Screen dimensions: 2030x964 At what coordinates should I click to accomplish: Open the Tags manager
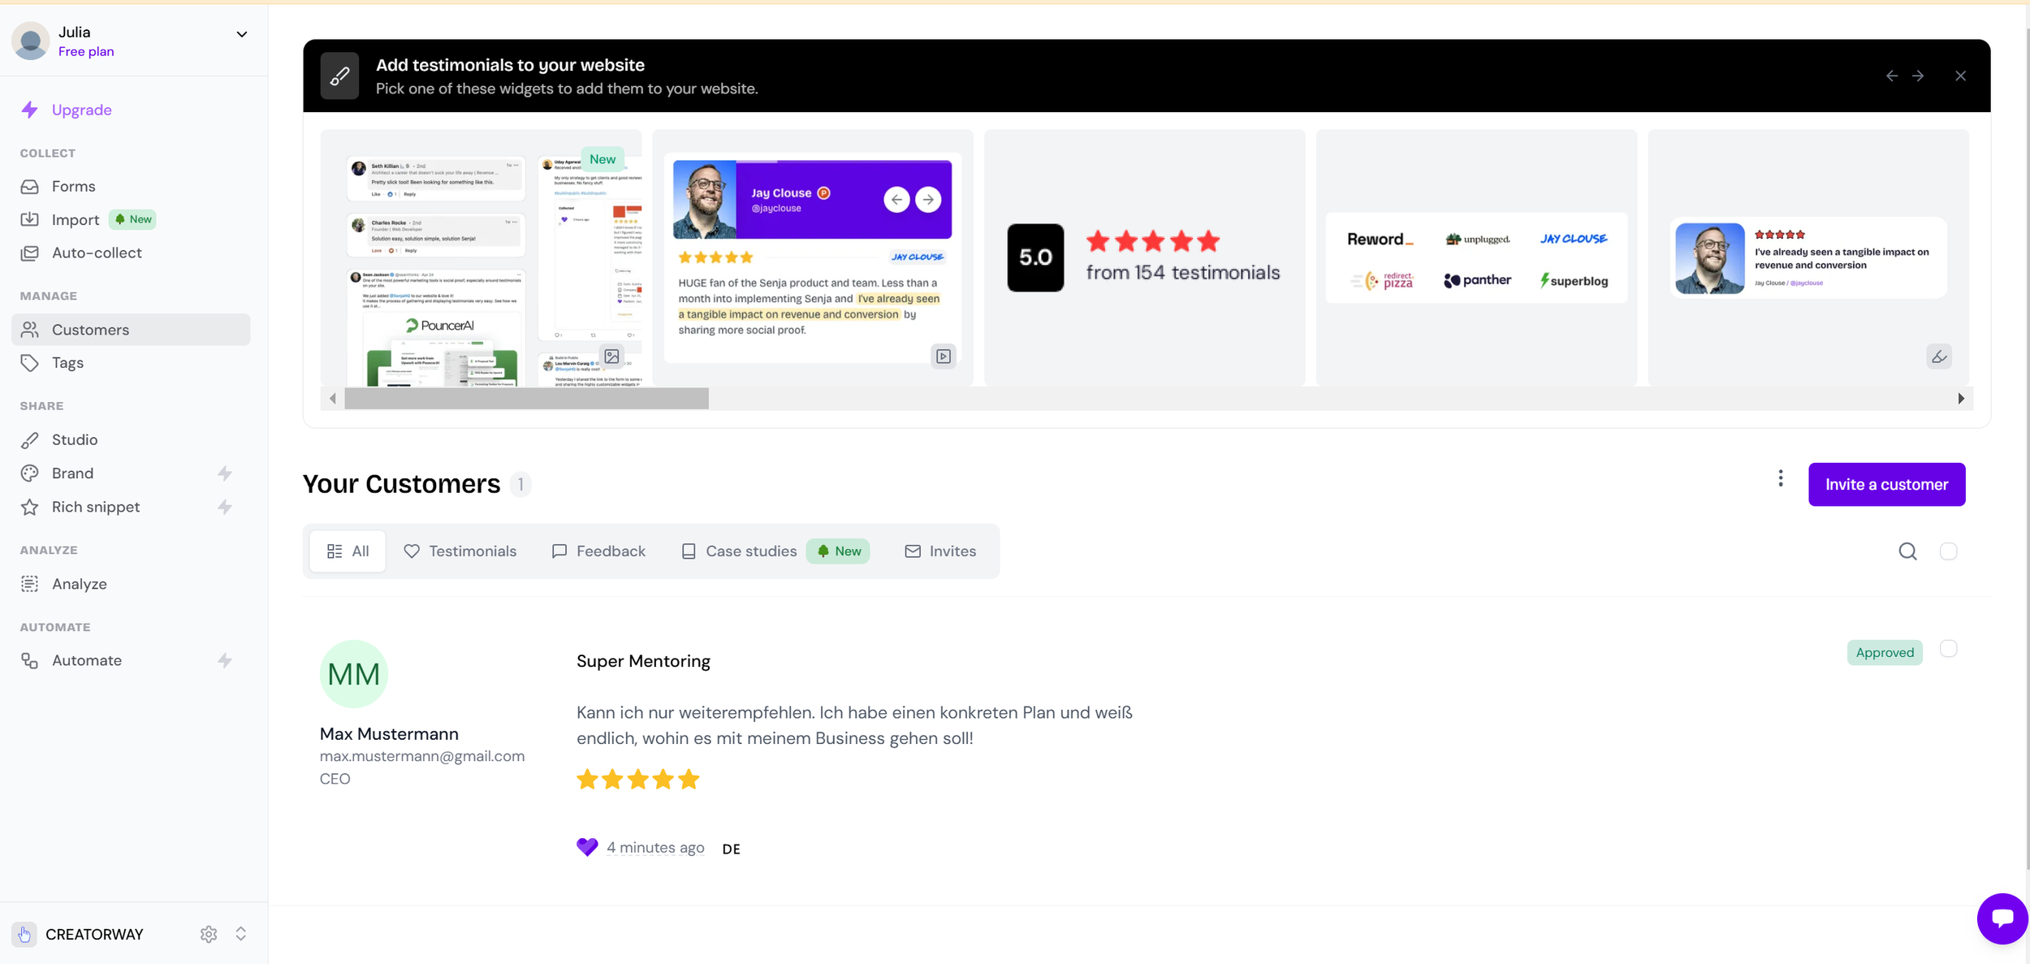click(68, 362)
